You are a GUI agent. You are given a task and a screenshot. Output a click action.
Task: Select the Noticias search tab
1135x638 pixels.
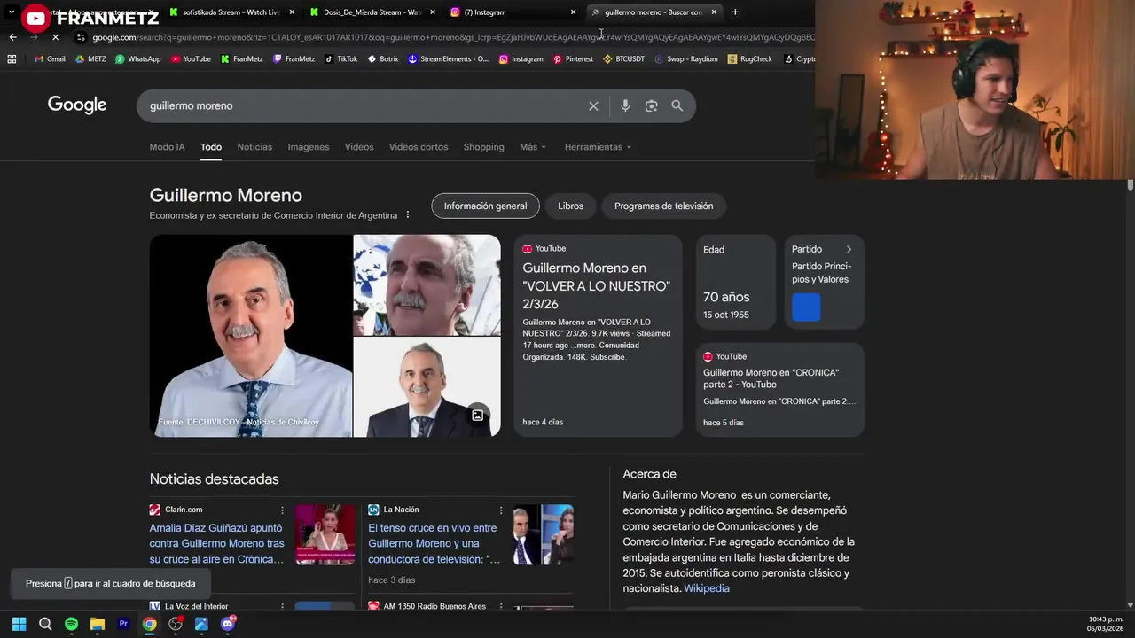(x=254, y=147)
